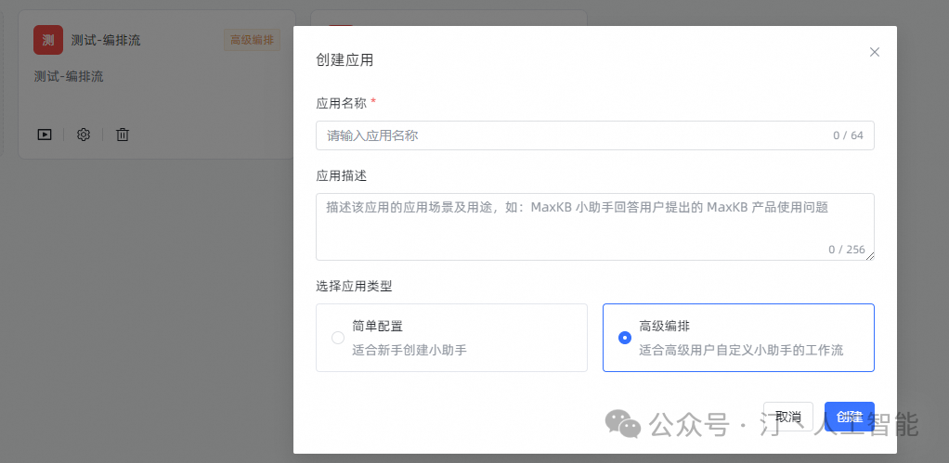Click the orange 高级编排 tag on card
Image resolution: width=949 pixels, height=463 pixels.
click(x=252, y=41)
